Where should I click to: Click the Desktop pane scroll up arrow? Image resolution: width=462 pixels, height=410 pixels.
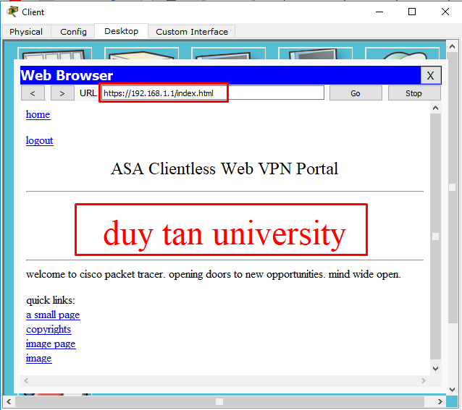[453, 46]
